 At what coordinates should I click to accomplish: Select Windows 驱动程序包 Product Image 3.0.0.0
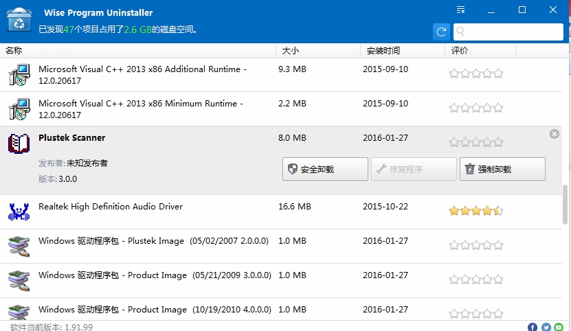coord(155,275)
